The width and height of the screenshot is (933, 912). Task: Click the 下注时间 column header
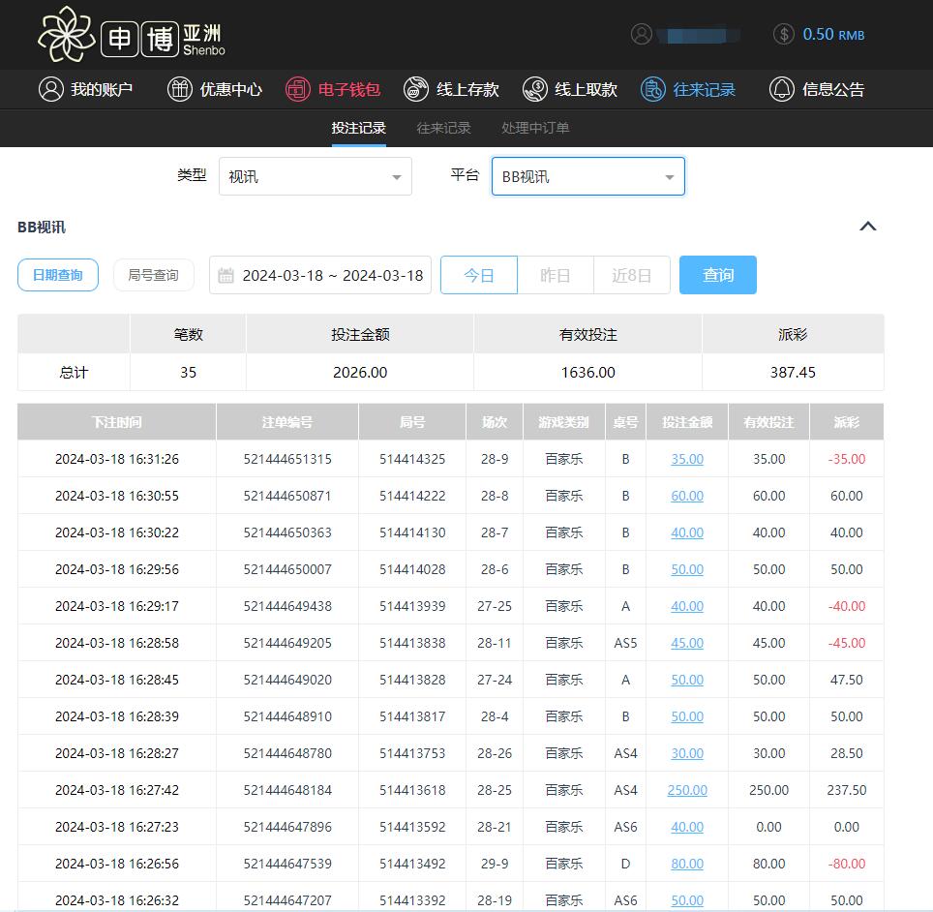[x=116, y=422]
